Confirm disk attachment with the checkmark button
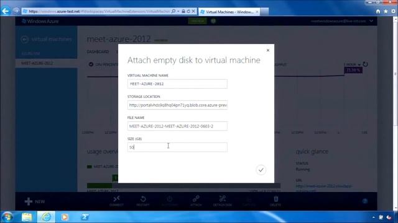 click(x=261, y=170)
